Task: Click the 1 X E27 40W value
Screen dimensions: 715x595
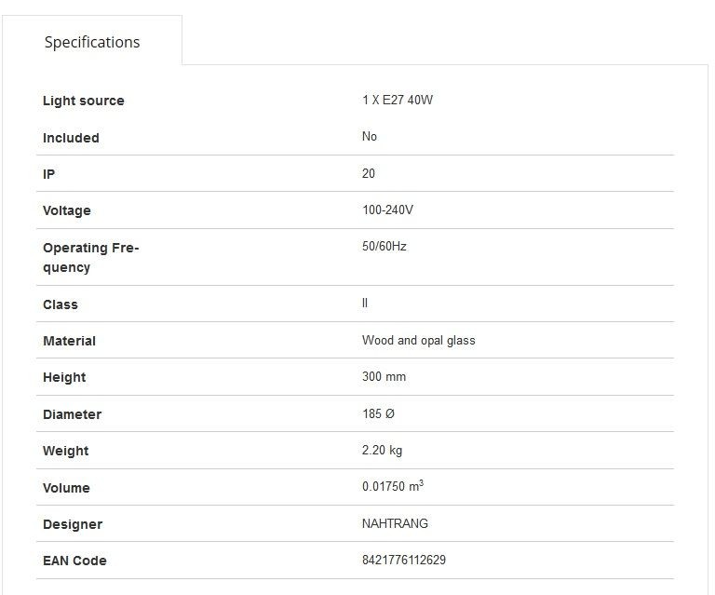Action: (398, 100)
